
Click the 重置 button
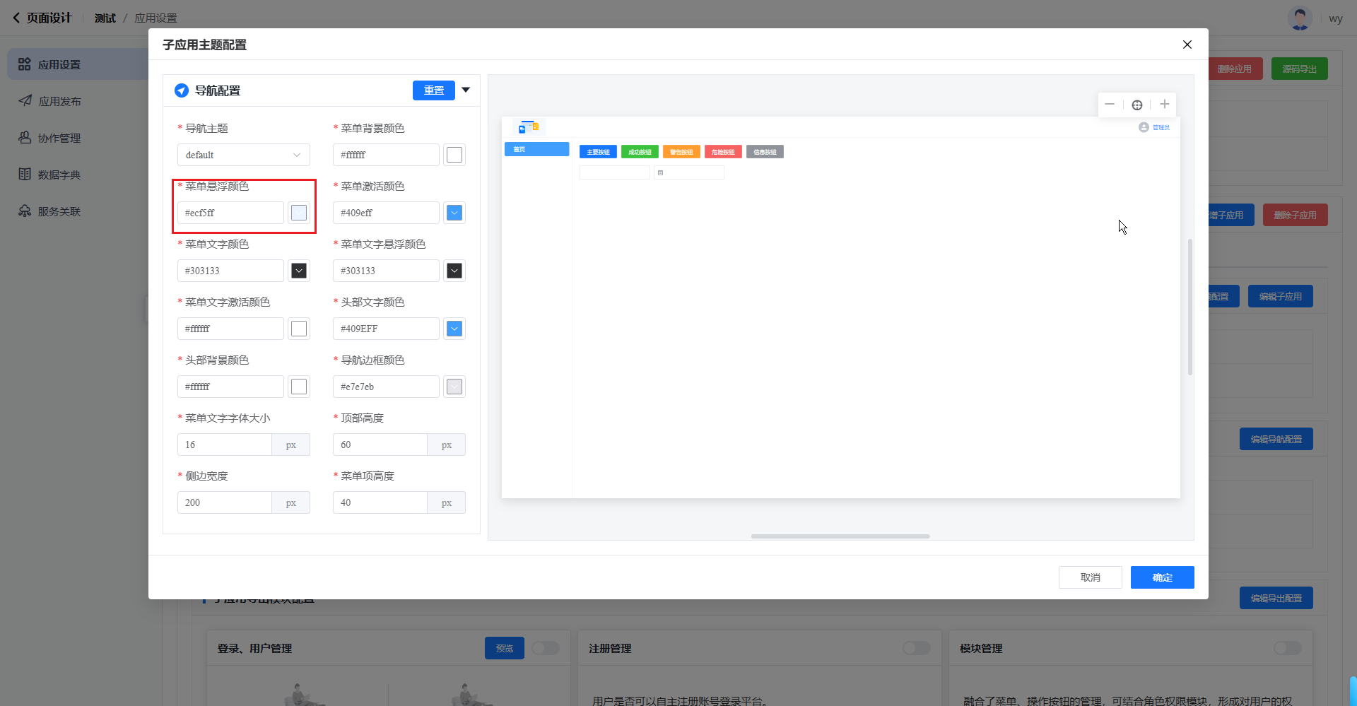[433, 90]
